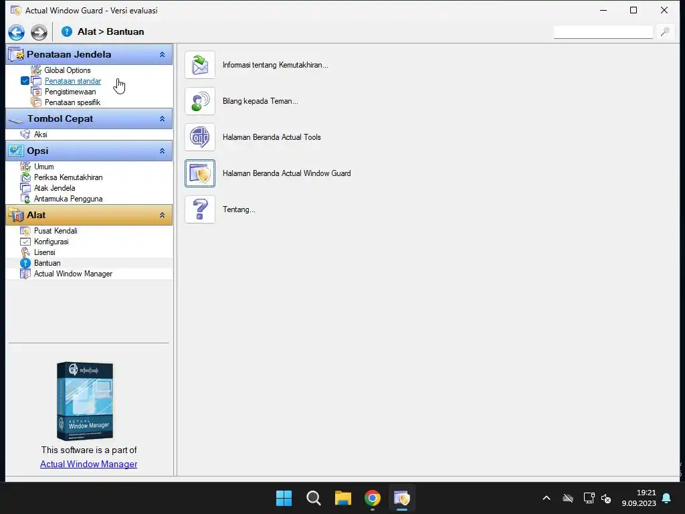Go back with the blue back arrow
The image size is (685, 514).
click(x=17, y=32)
